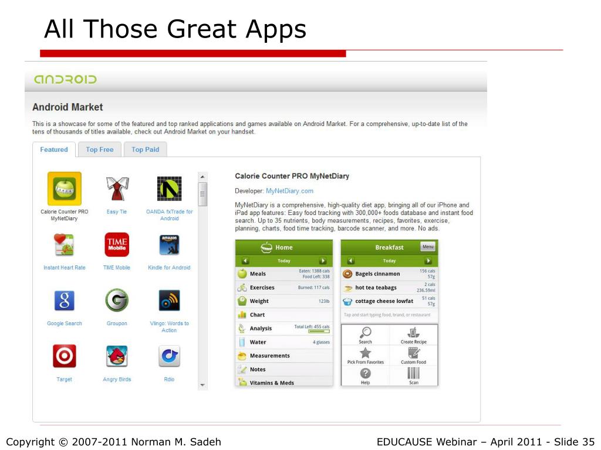Click the Rdio text link
This screenshot has height=450, width=601.
coord(169,379)
